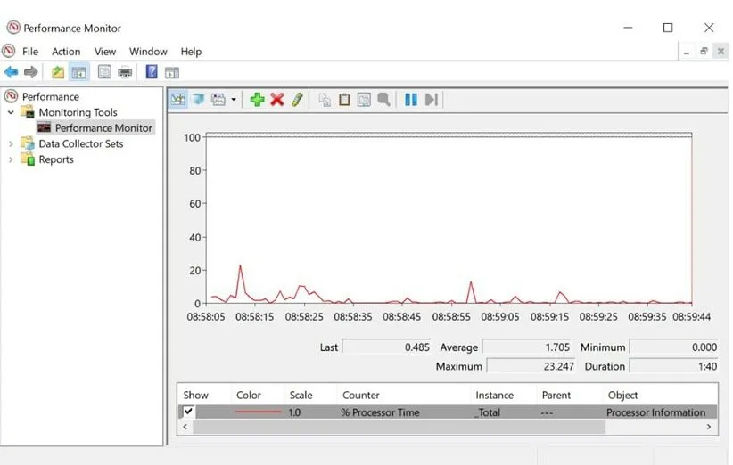
Task: Open the Change graph type dropdown arrow
Action: tap(234, 100)
